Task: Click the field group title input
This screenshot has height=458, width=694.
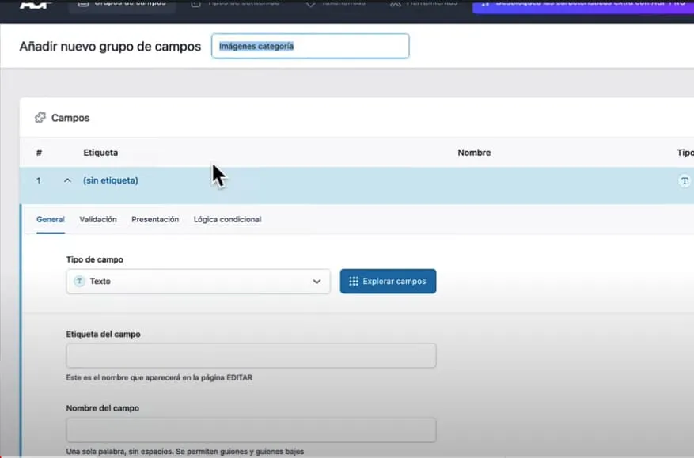Action: (310, 47)
